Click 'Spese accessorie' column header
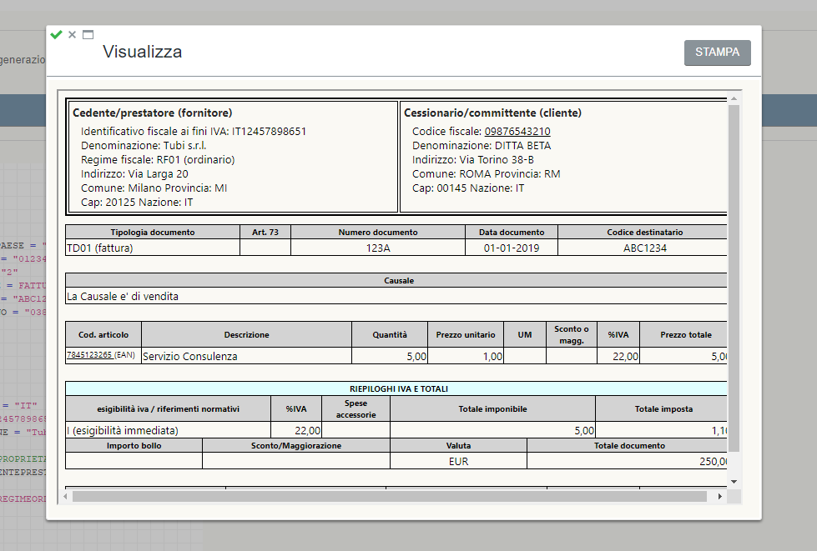The width and height of the screenshot is (817, 551). [x=356, y=409]
